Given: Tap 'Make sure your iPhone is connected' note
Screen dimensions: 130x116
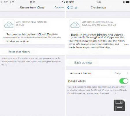Looking at the screenshot, I should [x=31, y=61].
